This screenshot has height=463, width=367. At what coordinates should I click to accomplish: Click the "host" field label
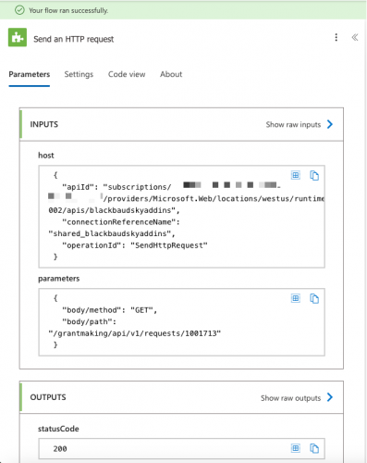click(46, 156)
